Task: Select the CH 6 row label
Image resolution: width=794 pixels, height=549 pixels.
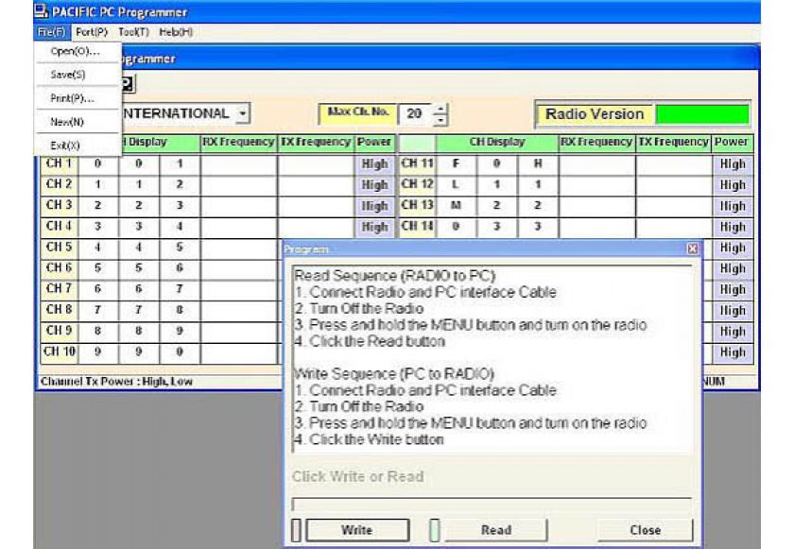Action: (x=60, y=268)
